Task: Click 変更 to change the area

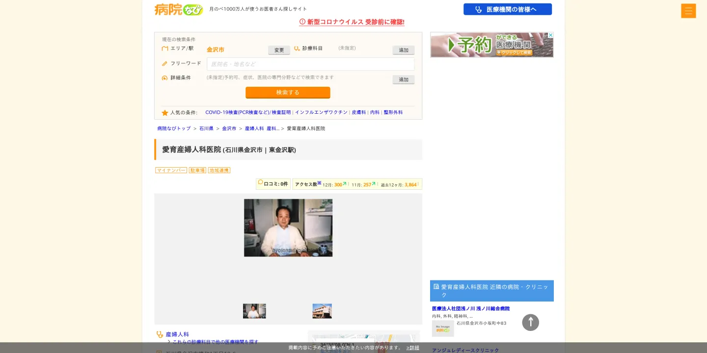Action: pyautogui.click(x=279, y=50)
